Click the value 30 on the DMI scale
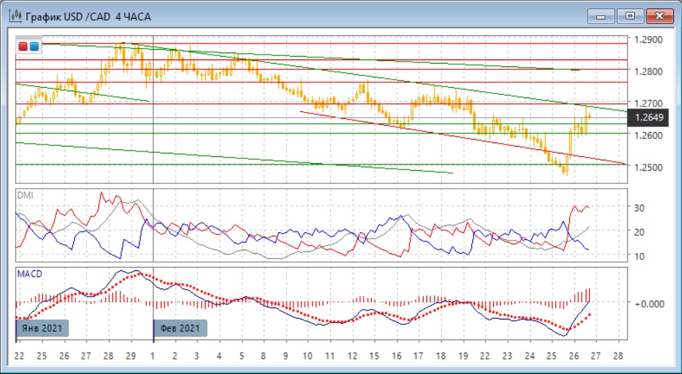 point(640,207)
